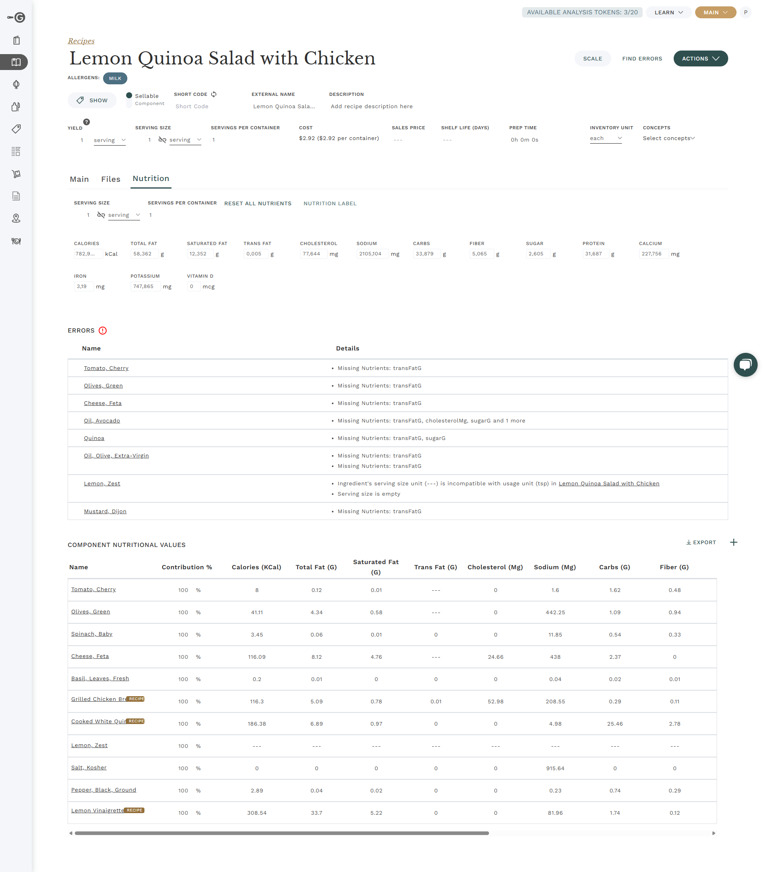Open Tomato, Cherry link in errors table
The image size is (764, 872).
[106, 368]
